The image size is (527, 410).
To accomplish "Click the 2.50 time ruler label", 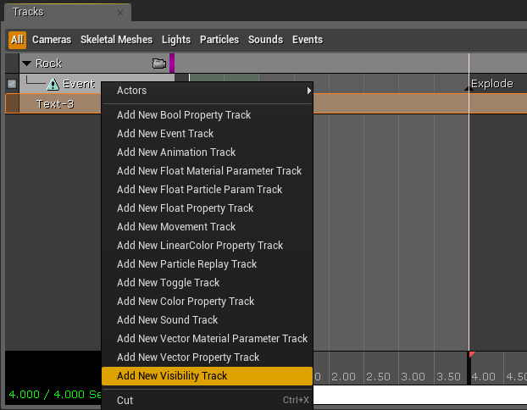I will tap(378, 377).
